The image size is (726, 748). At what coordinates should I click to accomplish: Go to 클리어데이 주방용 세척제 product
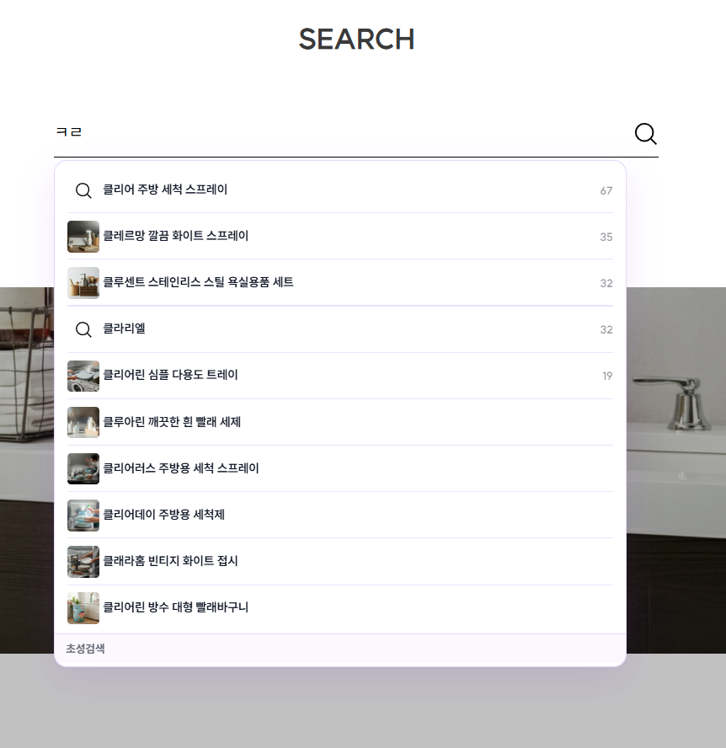coord(163,515)
